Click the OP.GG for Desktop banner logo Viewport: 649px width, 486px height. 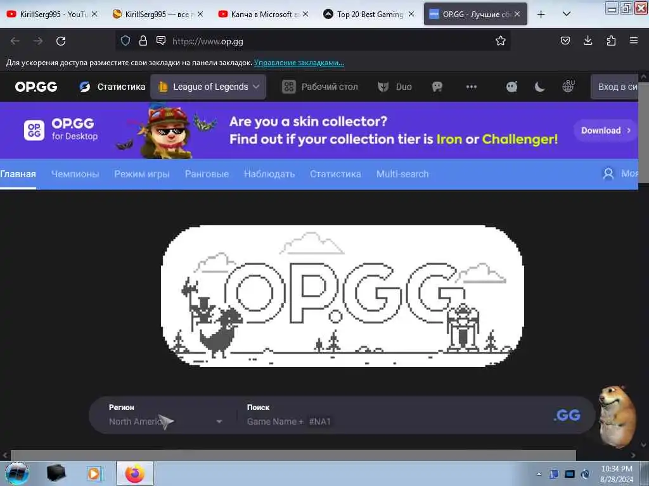(61, 130)
